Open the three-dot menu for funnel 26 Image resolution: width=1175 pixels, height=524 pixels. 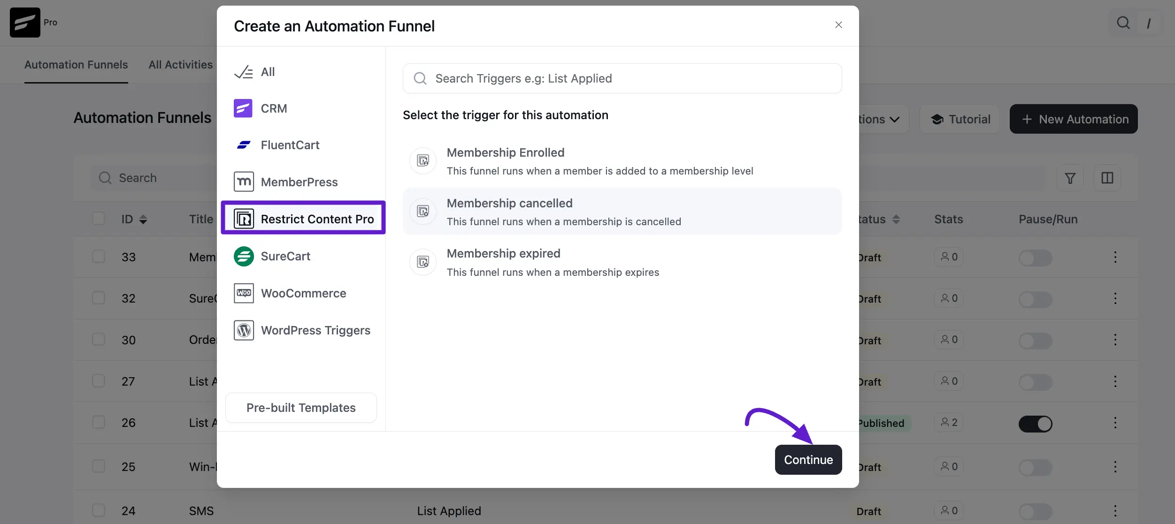[1115, 422]
